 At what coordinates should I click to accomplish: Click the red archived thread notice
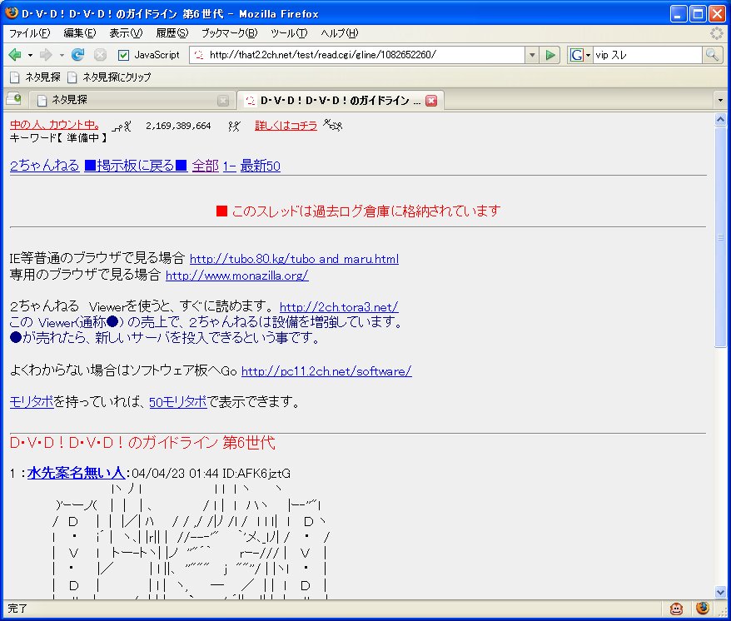click(359, 211)
